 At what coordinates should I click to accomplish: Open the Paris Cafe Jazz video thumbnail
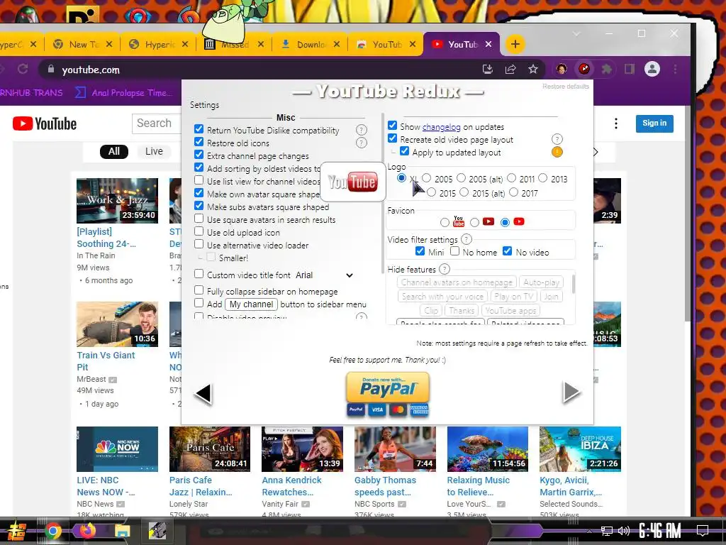tap(210, 448)
